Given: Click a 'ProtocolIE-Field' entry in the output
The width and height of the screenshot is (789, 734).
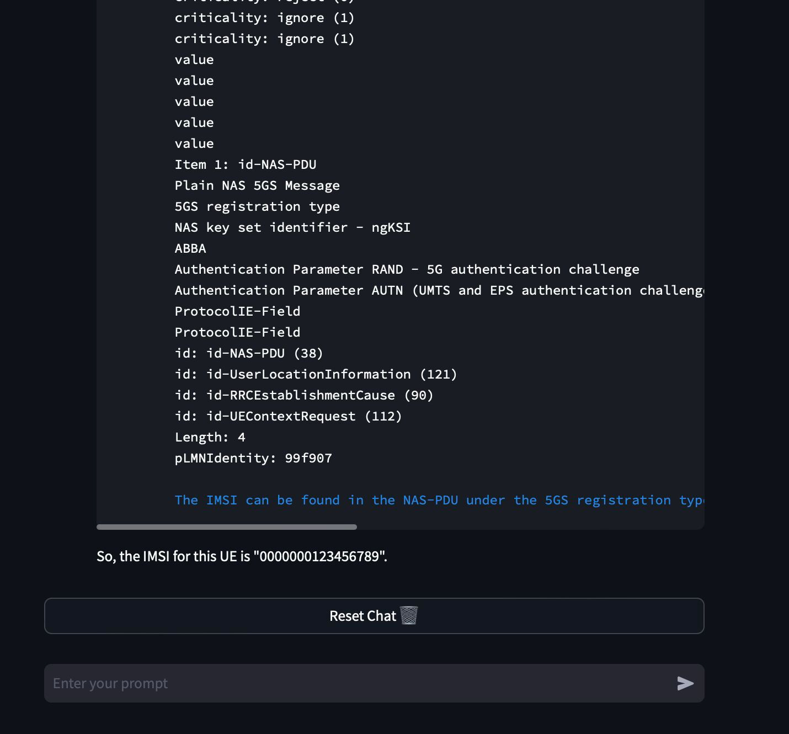Looking at the screenshot, I should click(x=237, y=311).
